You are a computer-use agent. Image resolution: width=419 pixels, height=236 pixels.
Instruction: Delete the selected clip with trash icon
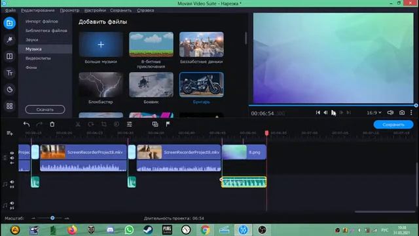pos(52,124)
